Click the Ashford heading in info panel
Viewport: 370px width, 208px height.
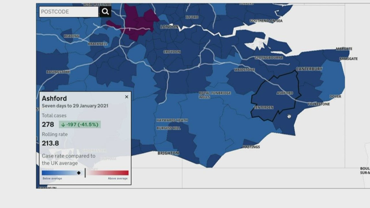point(54,99)
